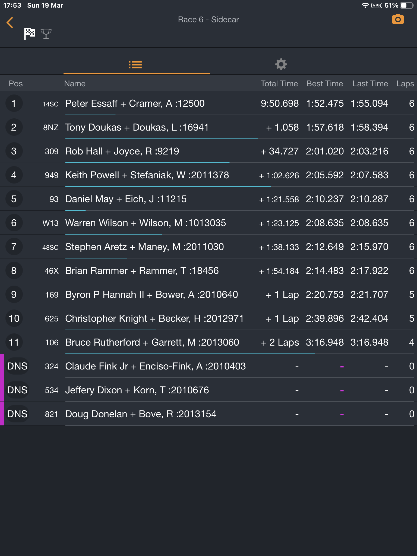Switch to the list view tab
The height and width of the screenshot is (556, 417).
tap(135, 65)
